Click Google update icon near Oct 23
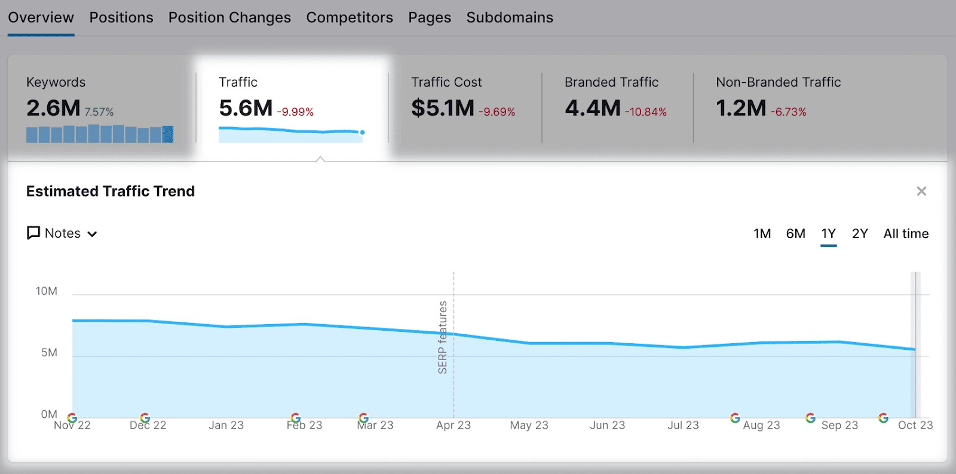The height and width of the screenshot is (474, 956). (883, 418)
